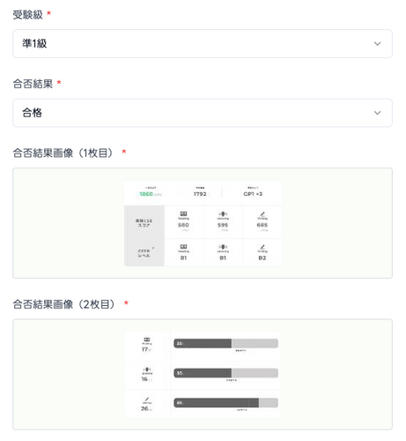Click the Reading book icon above 580
Image resolution: width=406 pixels, height=441 pixels.
point(183,213)
